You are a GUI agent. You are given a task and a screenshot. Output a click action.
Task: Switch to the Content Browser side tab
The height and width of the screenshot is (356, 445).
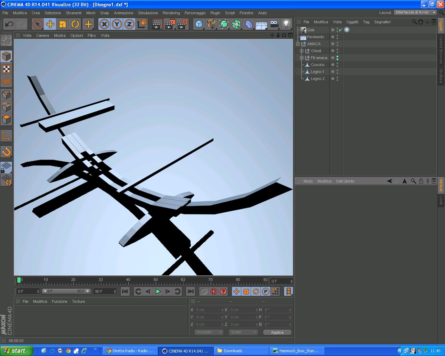point(441,49)
